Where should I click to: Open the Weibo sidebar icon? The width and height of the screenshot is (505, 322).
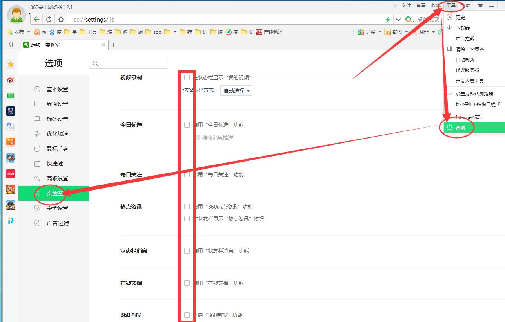click(x=11, y=80)
